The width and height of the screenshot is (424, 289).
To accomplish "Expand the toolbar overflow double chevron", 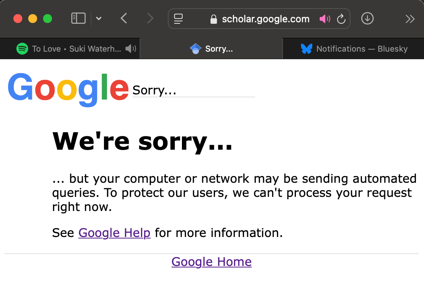I will (x=410, y=19).
